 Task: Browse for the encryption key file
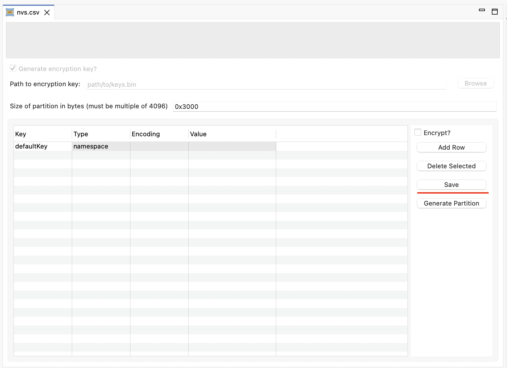476,84
